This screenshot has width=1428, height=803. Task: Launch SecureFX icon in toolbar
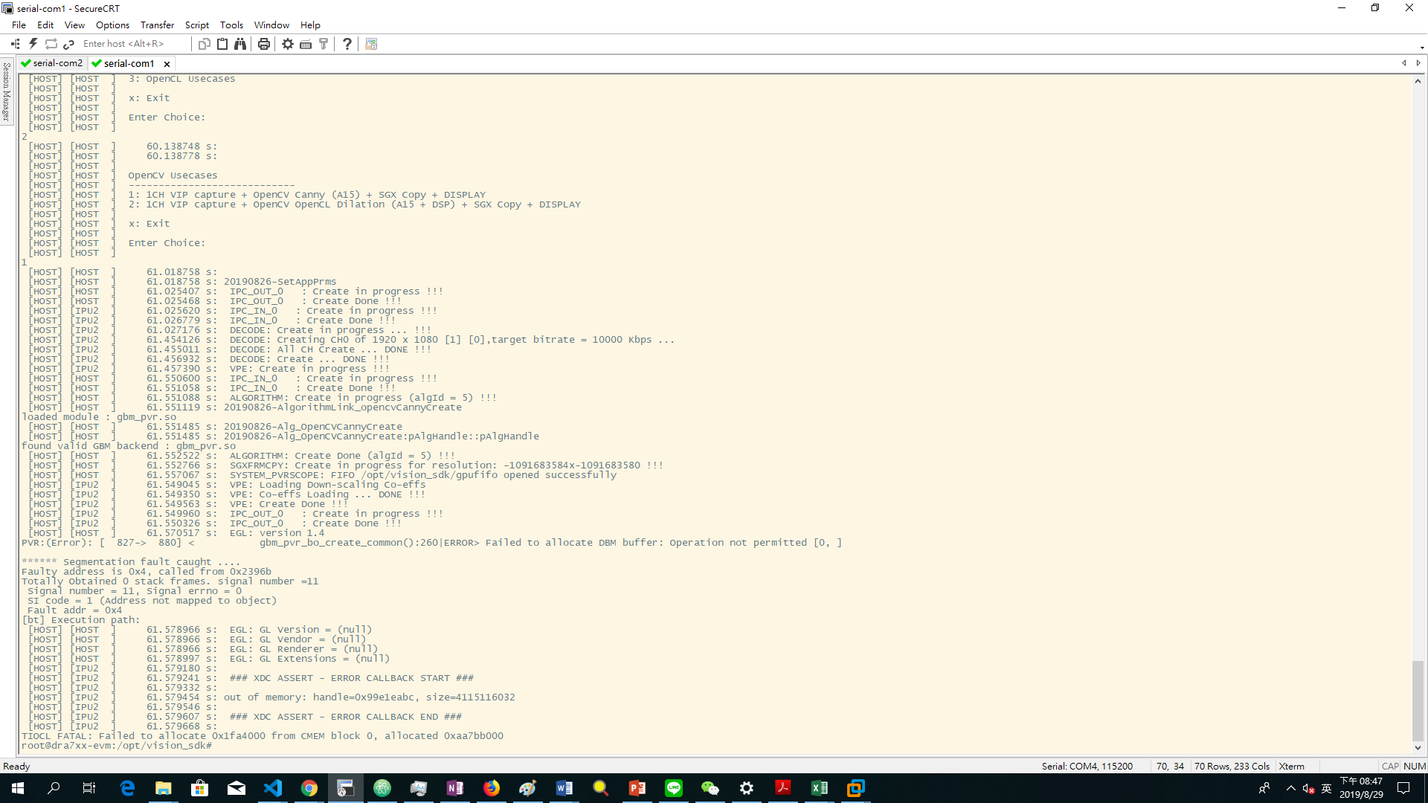pos(371,44)
